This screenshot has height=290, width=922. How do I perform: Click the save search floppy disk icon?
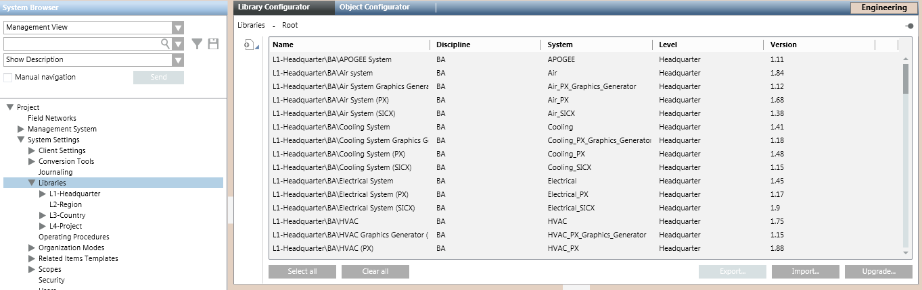coord(214,44)
